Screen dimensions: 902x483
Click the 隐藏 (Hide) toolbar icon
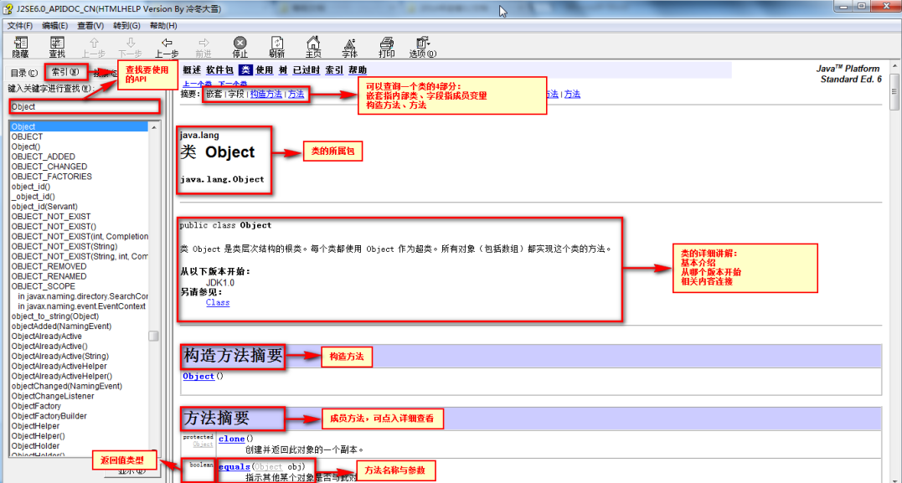pyautogui.click(x=21, y=44)
